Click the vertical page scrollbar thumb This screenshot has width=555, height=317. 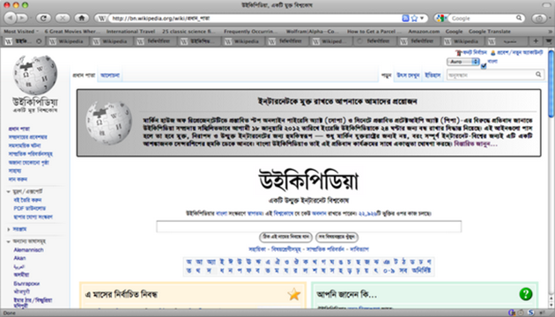point(551,84)
